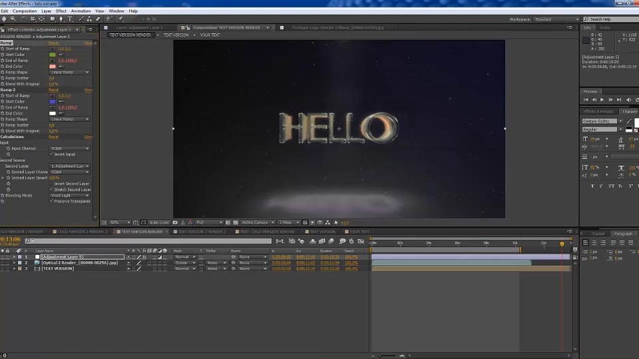Screen dimensions: 639x359
Task: Open the region of interest icon
Action: [x=228, y=223]
